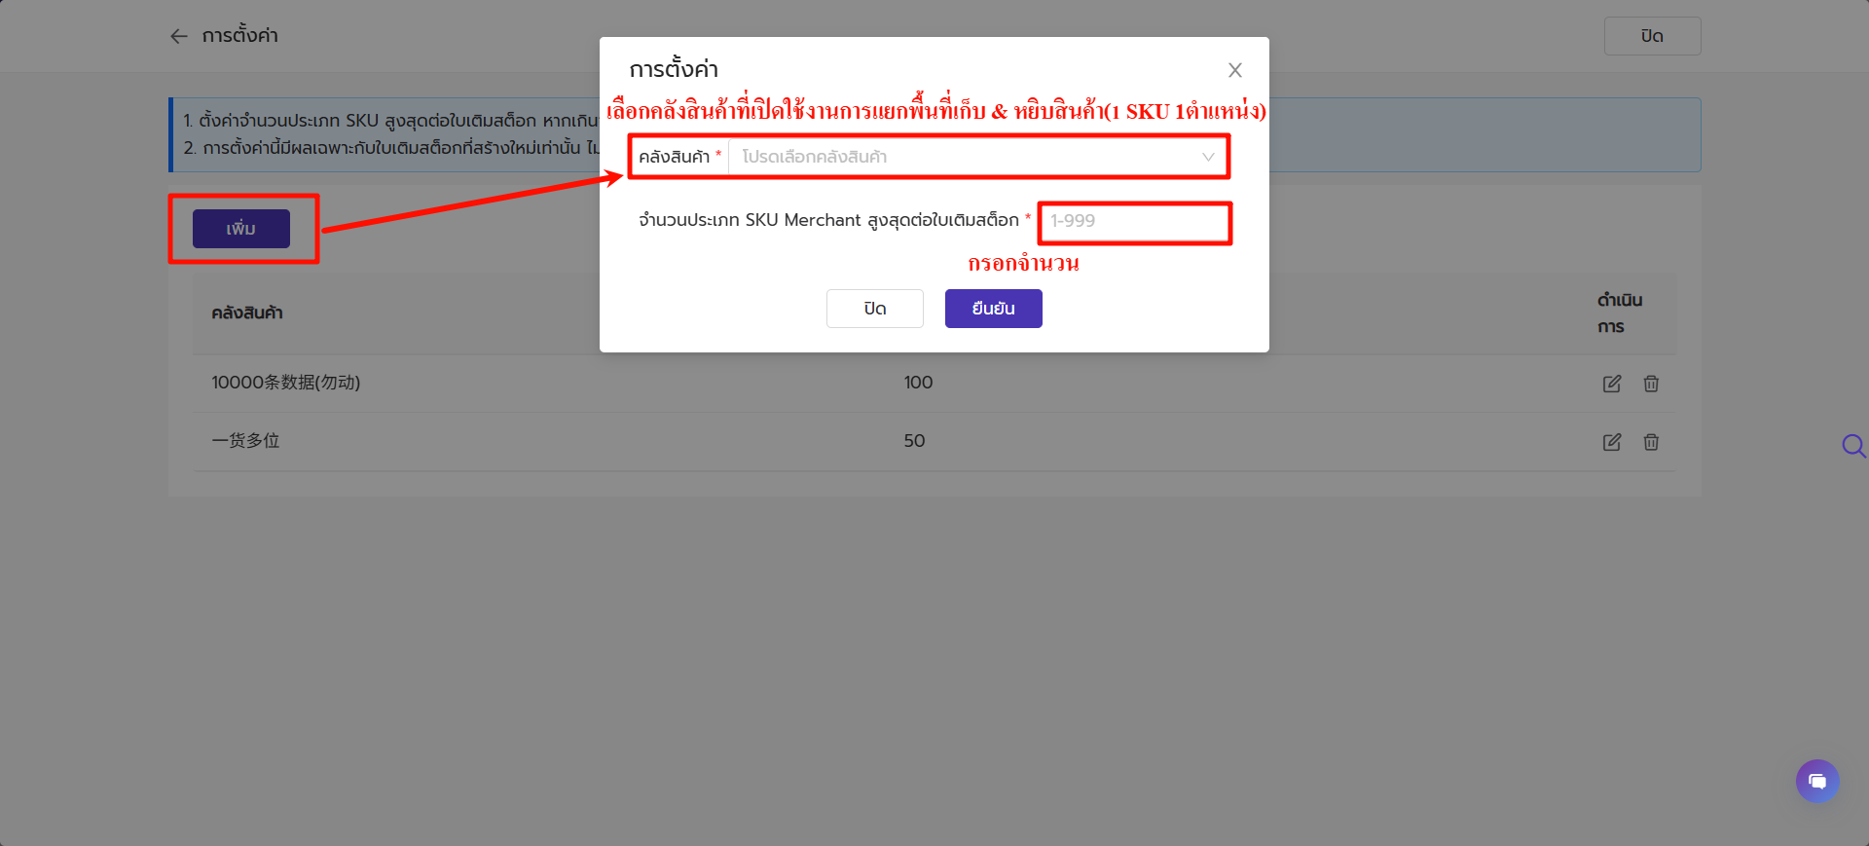The image size is (1869, 846).
Task: Click the value 100 in the table
Action: click(x=918, y=383)
